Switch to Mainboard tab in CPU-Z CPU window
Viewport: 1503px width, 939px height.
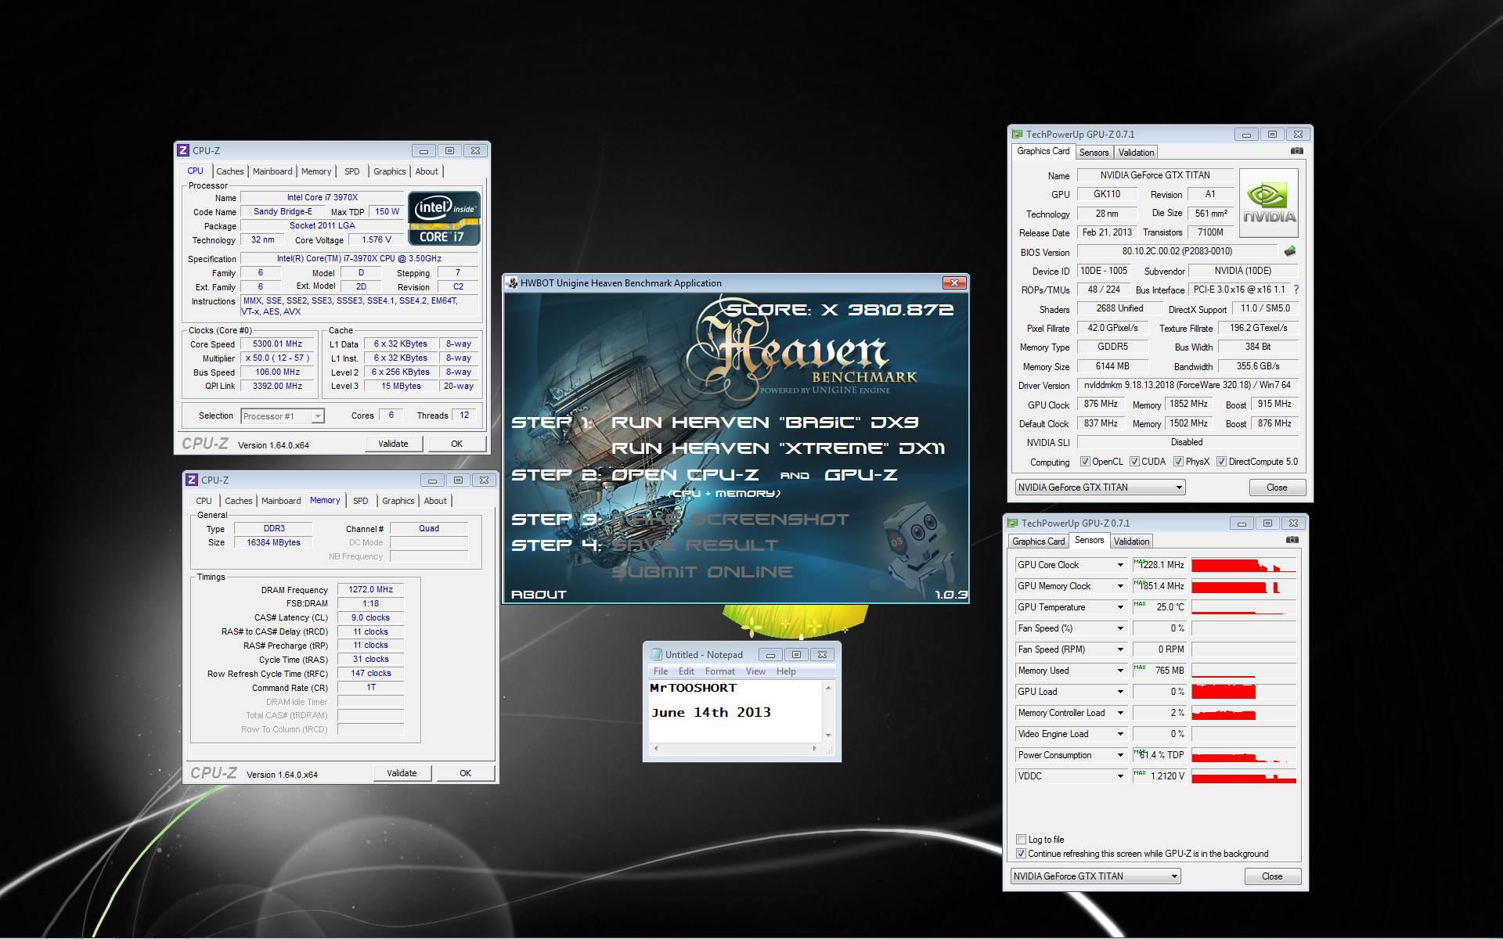click(x=272, y=171)
